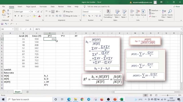Screen dimensions: 183x102
Task: Adjust the zoom slider handle
Action: click(168, 95)
